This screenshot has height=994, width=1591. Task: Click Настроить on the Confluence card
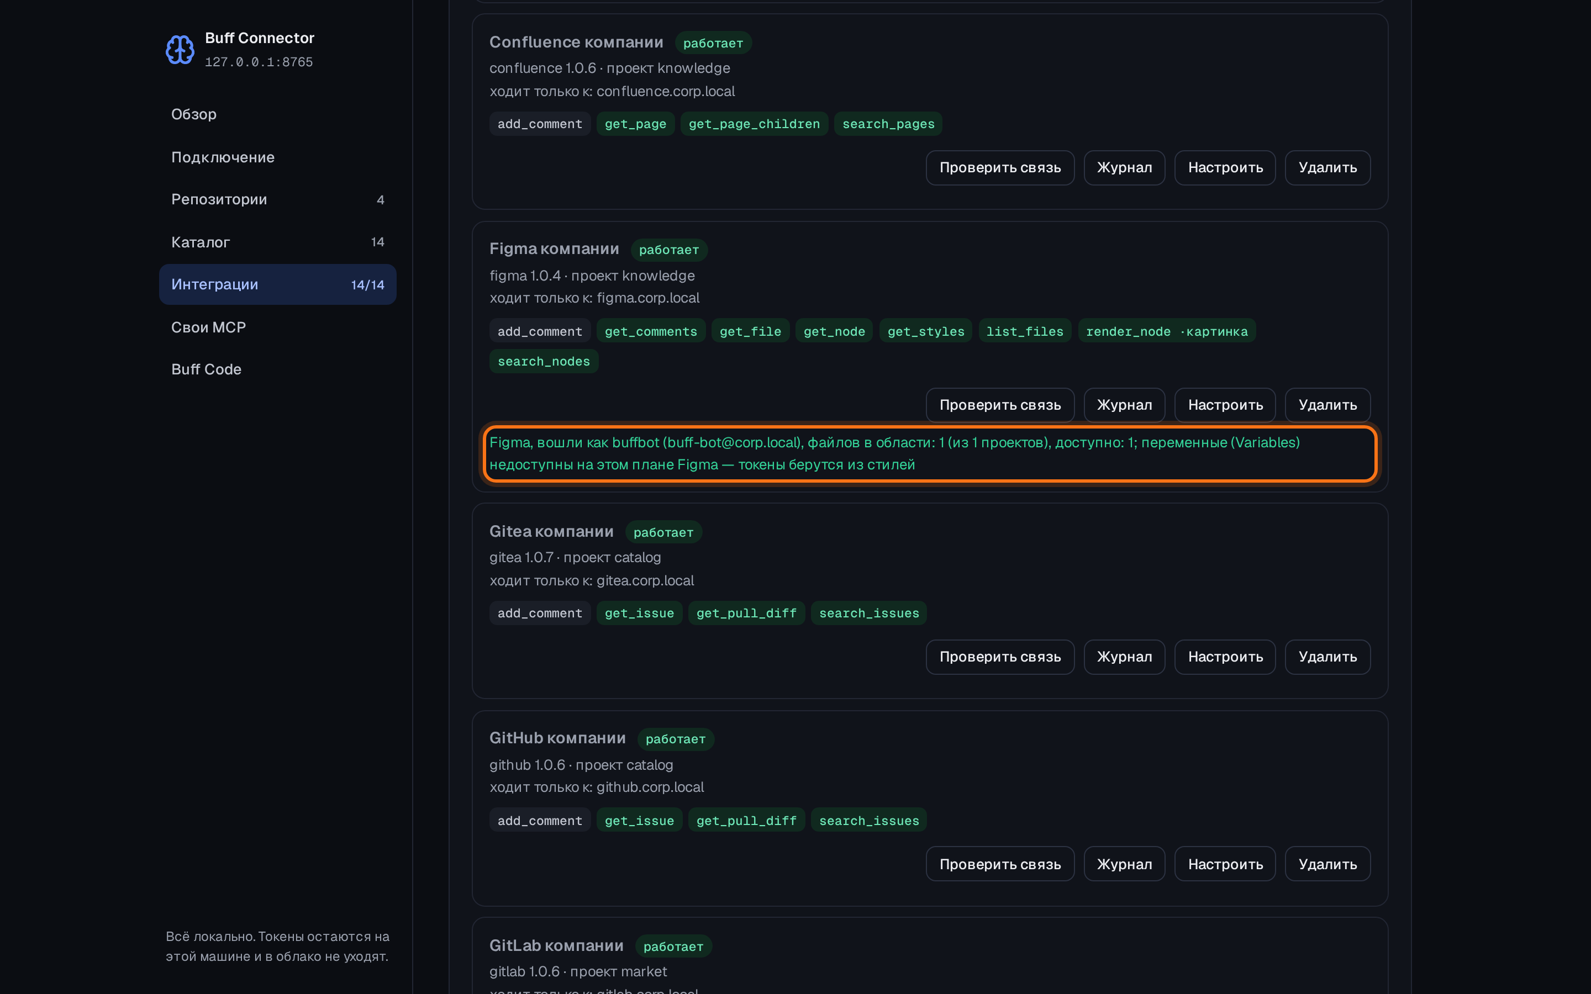(x=1225, y=168)
